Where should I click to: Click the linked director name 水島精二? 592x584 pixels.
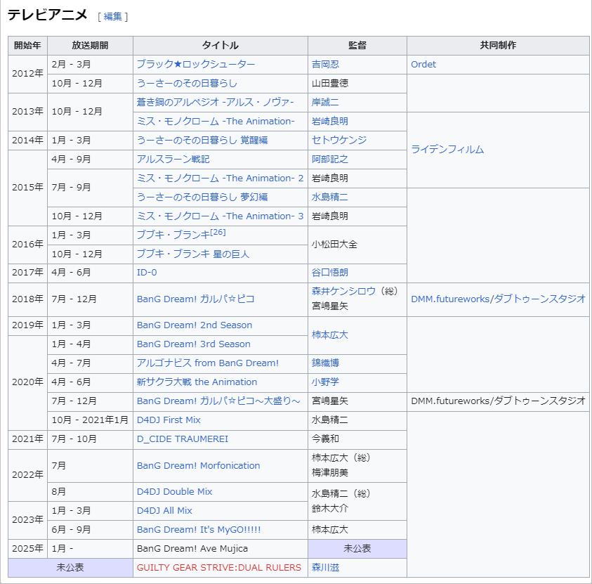click(x=329, y=197)
